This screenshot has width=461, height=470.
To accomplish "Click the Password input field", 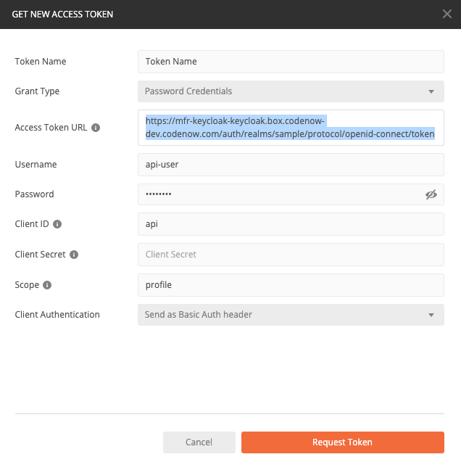I will coord(291,194).
